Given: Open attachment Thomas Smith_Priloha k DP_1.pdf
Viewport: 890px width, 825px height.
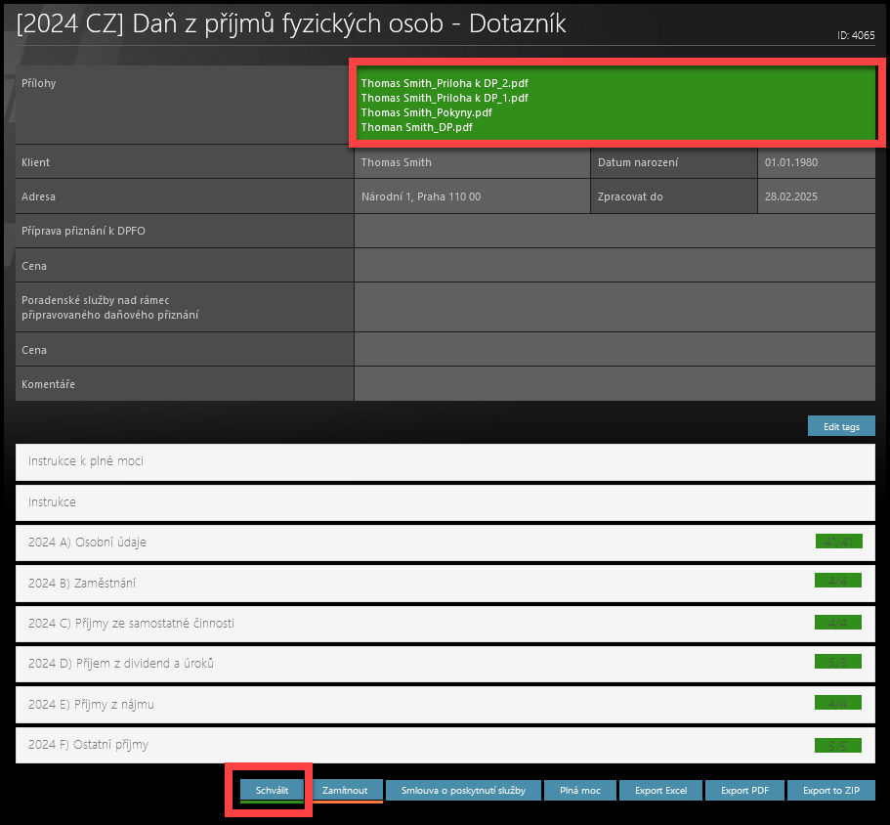Looking at the screenshot, I should tap(445, 98).
